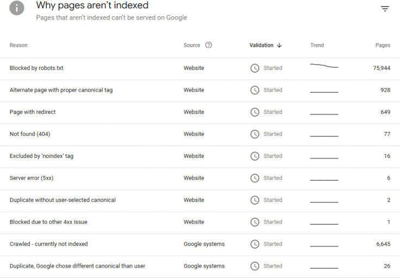This screenshot has width=400, height=278.
Task: Click clock icon in Crawled currently not indexed row
Action: pos(254,244)
